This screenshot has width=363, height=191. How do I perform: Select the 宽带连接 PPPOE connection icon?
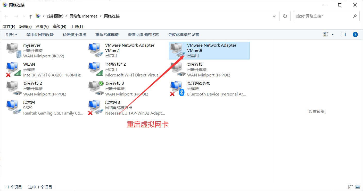point(178,70)
